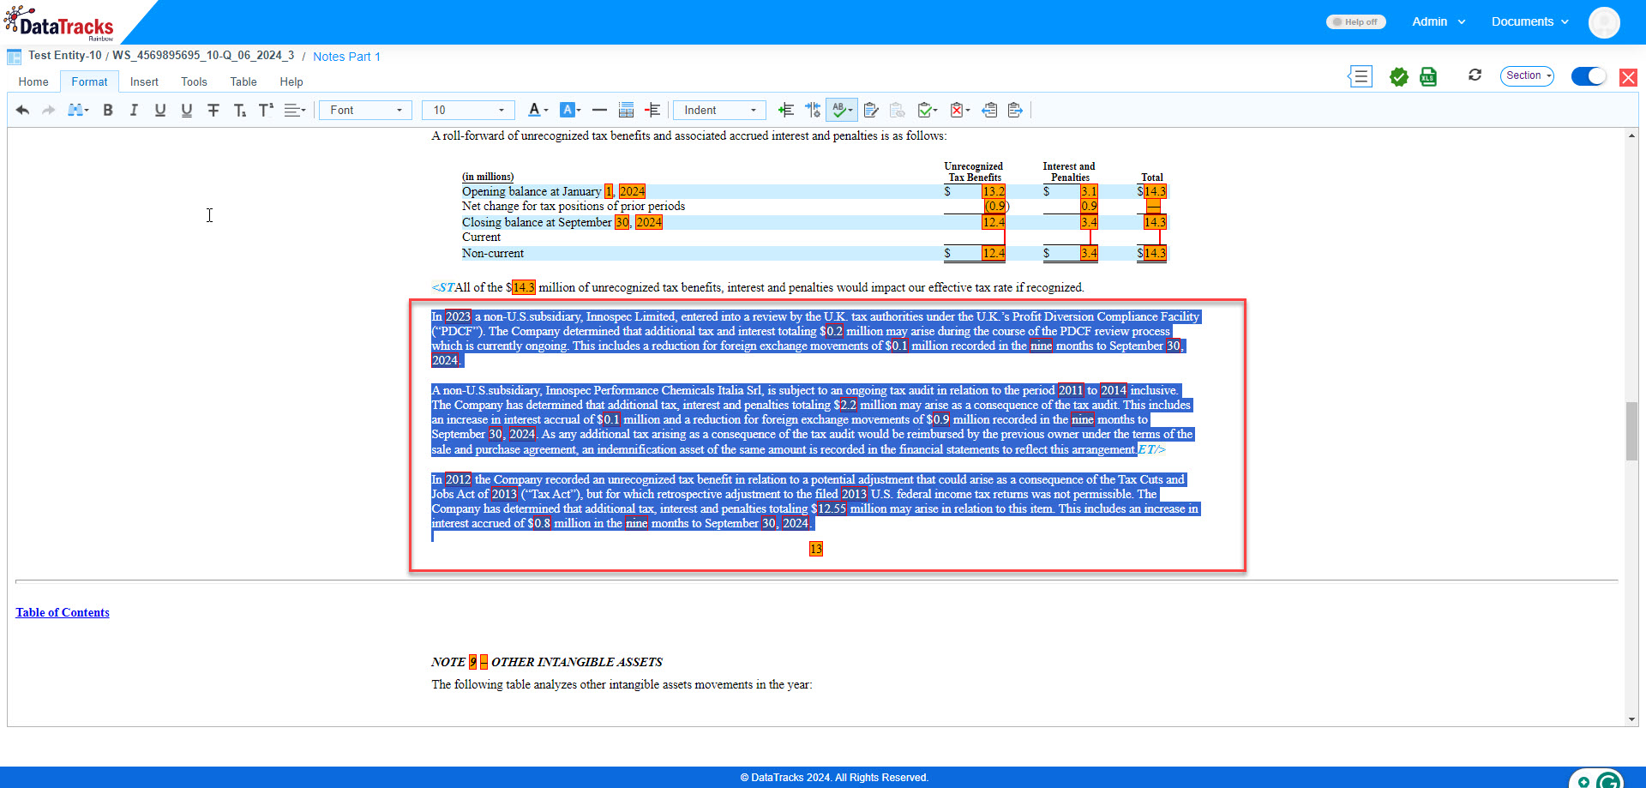Click the edit note clipboard icon
Screen dimensions: 1646x788
pyautogui.click(x=871, y=110)
